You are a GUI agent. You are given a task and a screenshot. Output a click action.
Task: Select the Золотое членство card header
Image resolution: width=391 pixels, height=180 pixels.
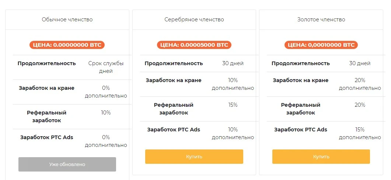[321, 20]
